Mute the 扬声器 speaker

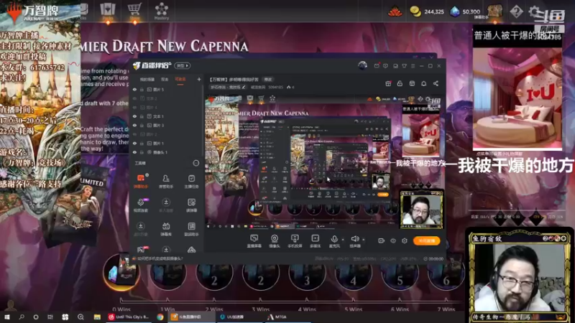354,241
